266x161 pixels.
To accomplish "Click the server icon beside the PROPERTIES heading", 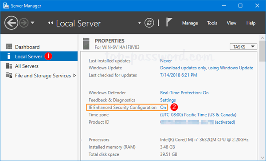I will coord(86,44).
